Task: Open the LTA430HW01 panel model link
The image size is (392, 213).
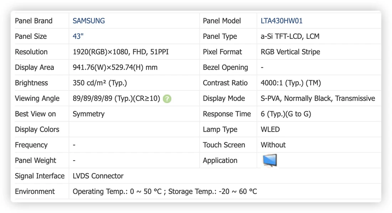Action: pos(282,21)
